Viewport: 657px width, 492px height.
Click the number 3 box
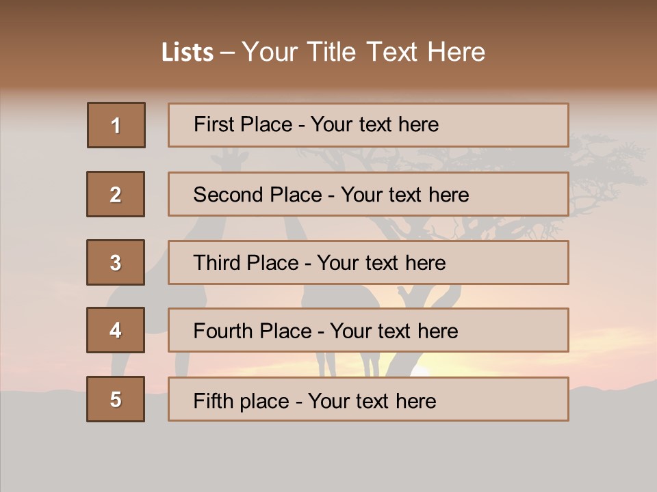click(116, 262)
